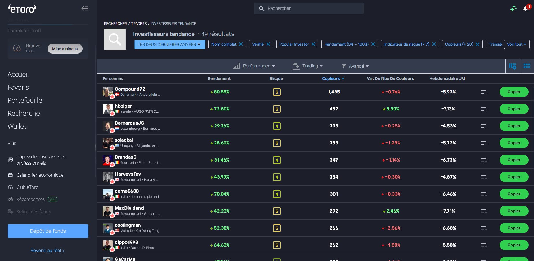
Task: Click the eToro logo
Action: [22, 8]
